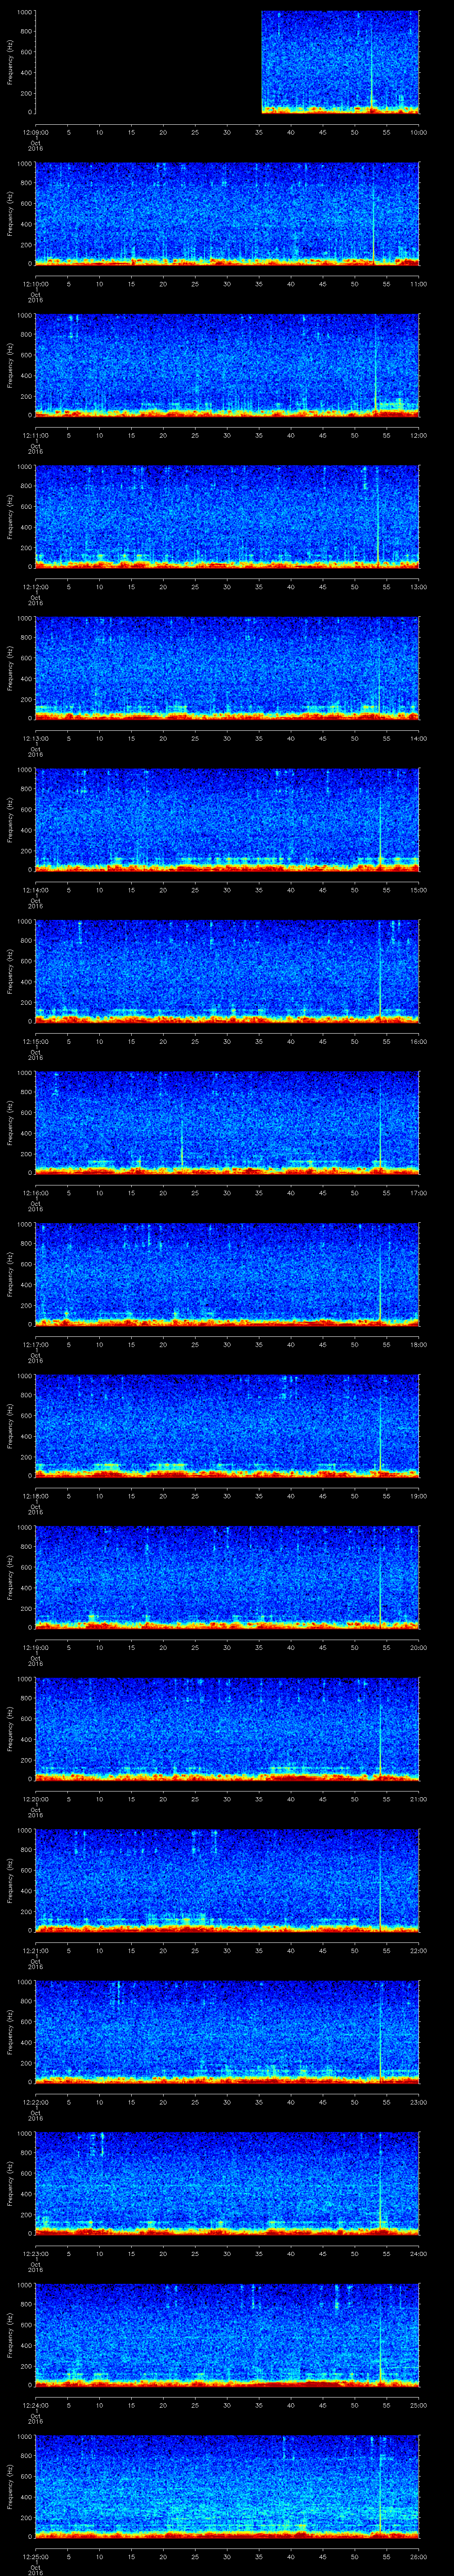This screenshot has height=2576, width=454.
Task: Click the tall vertical line in the first spectrogram
Action: click(x=371, y=62)
